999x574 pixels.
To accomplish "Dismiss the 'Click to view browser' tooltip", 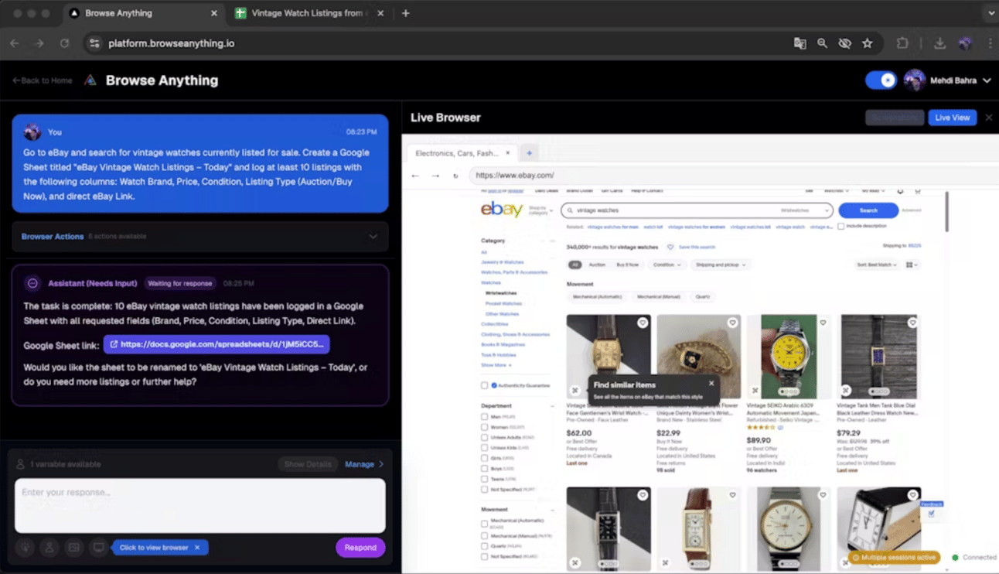I will (x=197, y=548).
